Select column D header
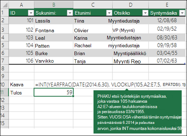Screen dimensions: 187x136 point(131,5)
